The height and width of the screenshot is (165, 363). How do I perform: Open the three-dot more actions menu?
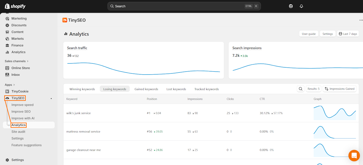[361, 20]
